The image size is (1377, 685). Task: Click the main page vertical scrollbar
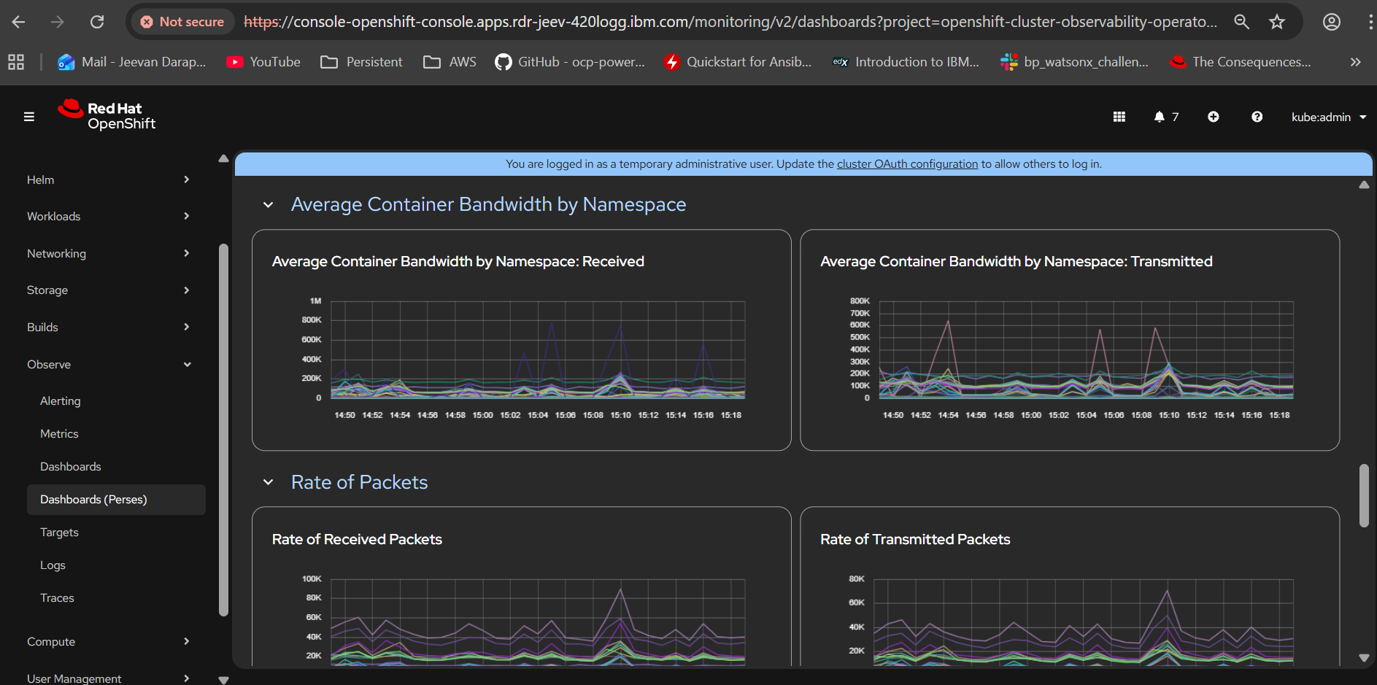coord(1363,495)
